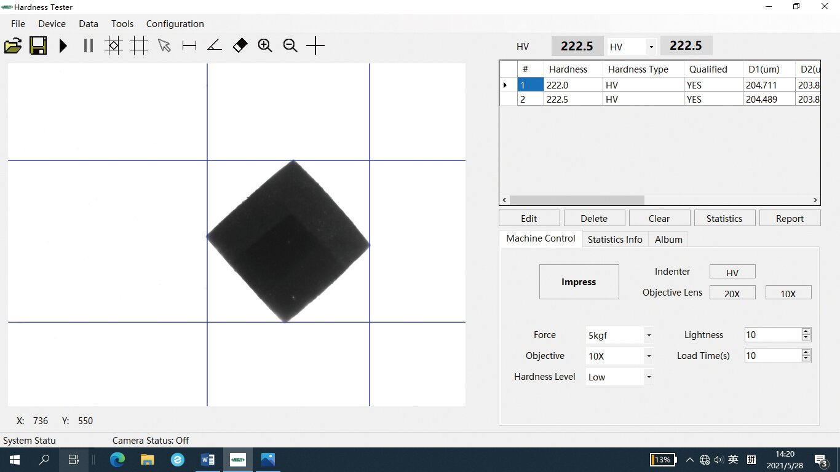
Task: Increase Load Time with the up stepper
Action: [x=806, y=352]
